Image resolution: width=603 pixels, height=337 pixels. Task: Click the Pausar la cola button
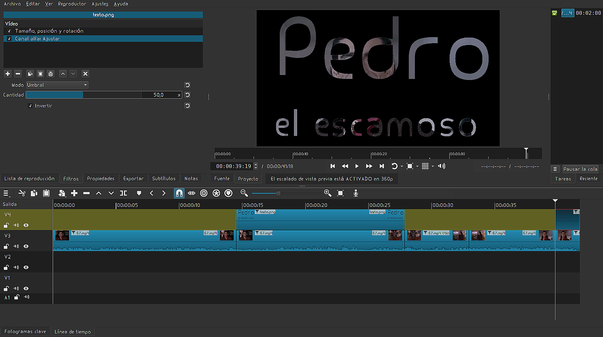[580, 169]
